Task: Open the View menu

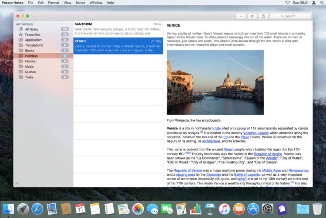Action: [67, 3]
